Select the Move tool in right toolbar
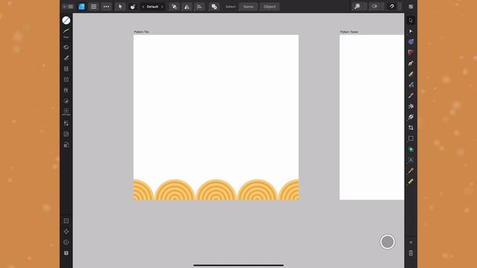Screen dimensions: 477x268 [411, 20]
